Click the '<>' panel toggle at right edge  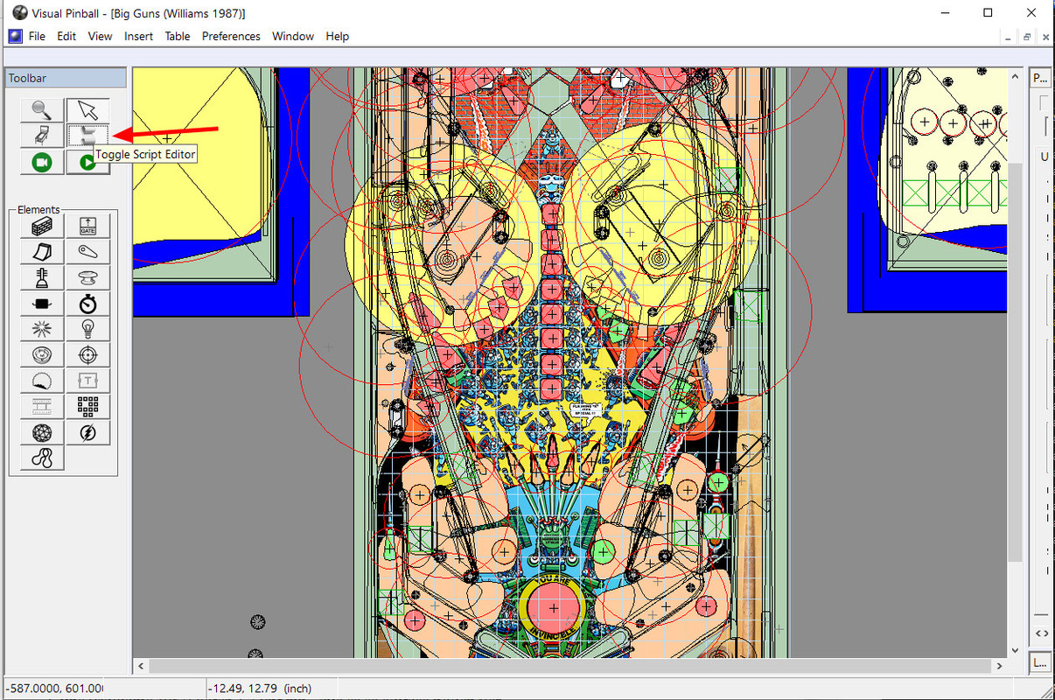1041,633
